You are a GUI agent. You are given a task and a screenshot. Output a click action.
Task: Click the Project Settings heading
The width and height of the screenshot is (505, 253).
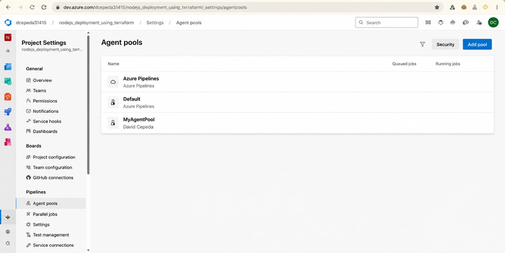44,43
